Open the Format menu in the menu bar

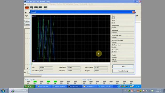[76, 4]
